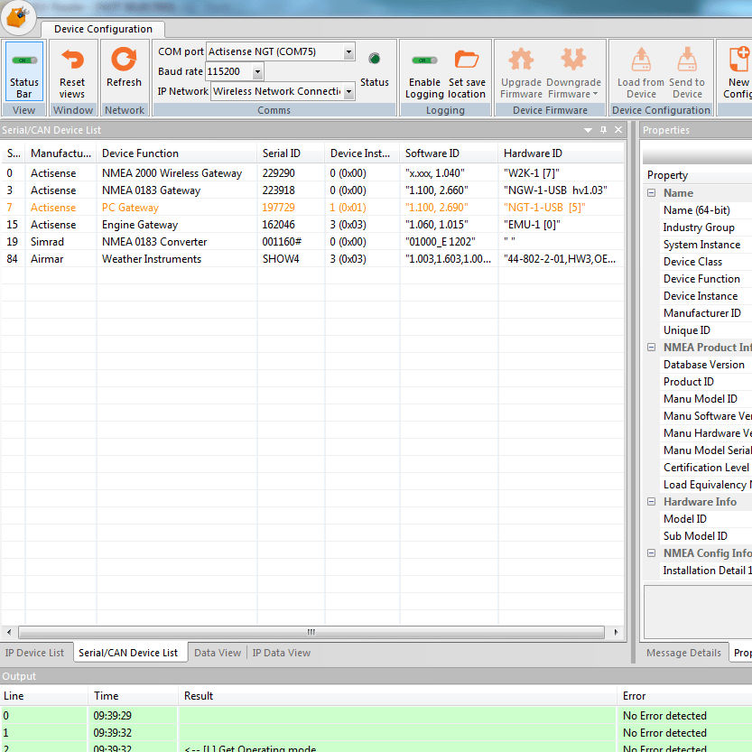Collapse the NMEA Product Info property group
Screen dimensions: 752x752
(x=651, y=348)
